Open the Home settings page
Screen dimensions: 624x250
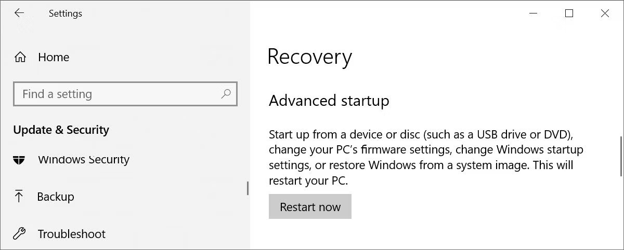(53, 57)
